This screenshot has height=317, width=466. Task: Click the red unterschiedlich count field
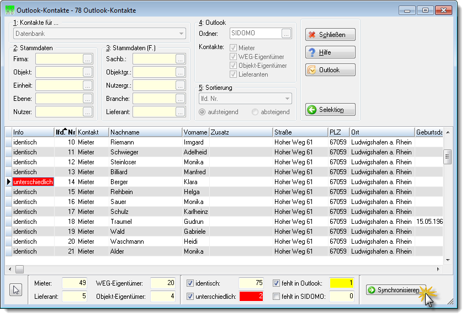[251, 296]
